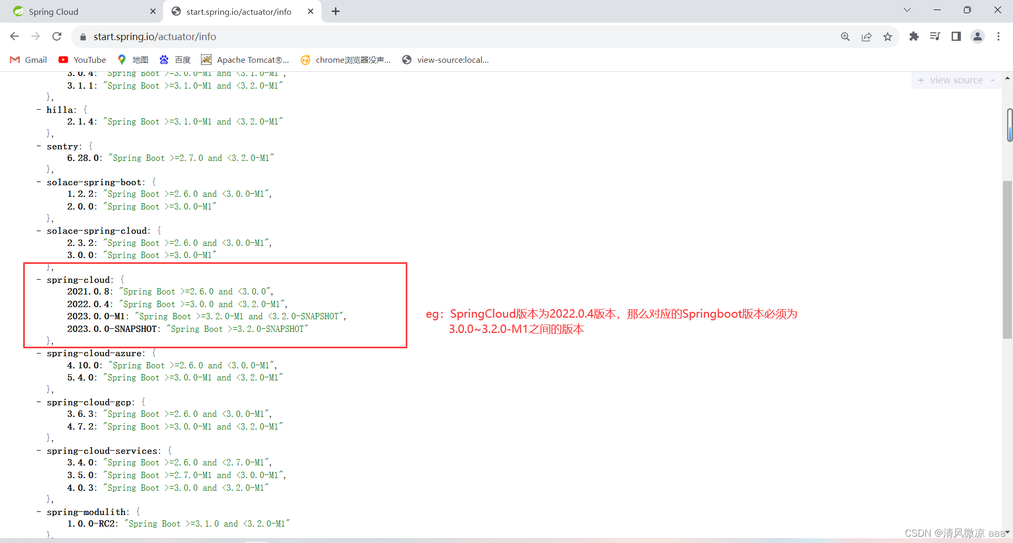This screenshot has width=1013, height=543.
Task: Open the YouTube bookmark
Action: click(x=82, y=60)
